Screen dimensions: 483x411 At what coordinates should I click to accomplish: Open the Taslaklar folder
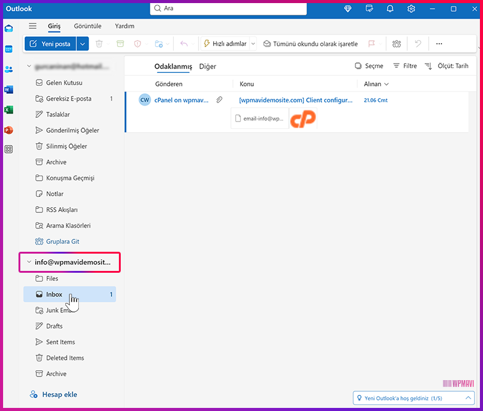(70, 115)
